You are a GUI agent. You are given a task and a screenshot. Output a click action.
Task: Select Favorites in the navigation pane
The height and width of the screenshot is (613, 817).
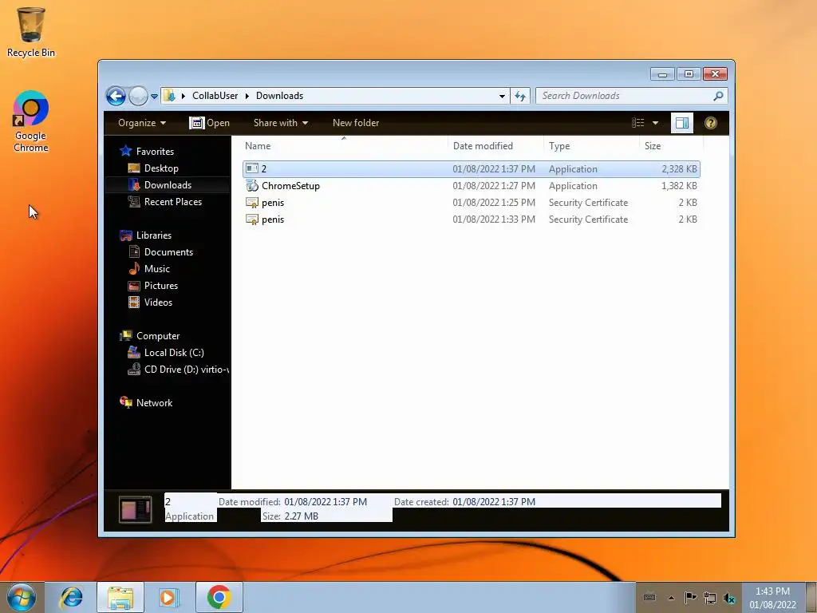155,152
